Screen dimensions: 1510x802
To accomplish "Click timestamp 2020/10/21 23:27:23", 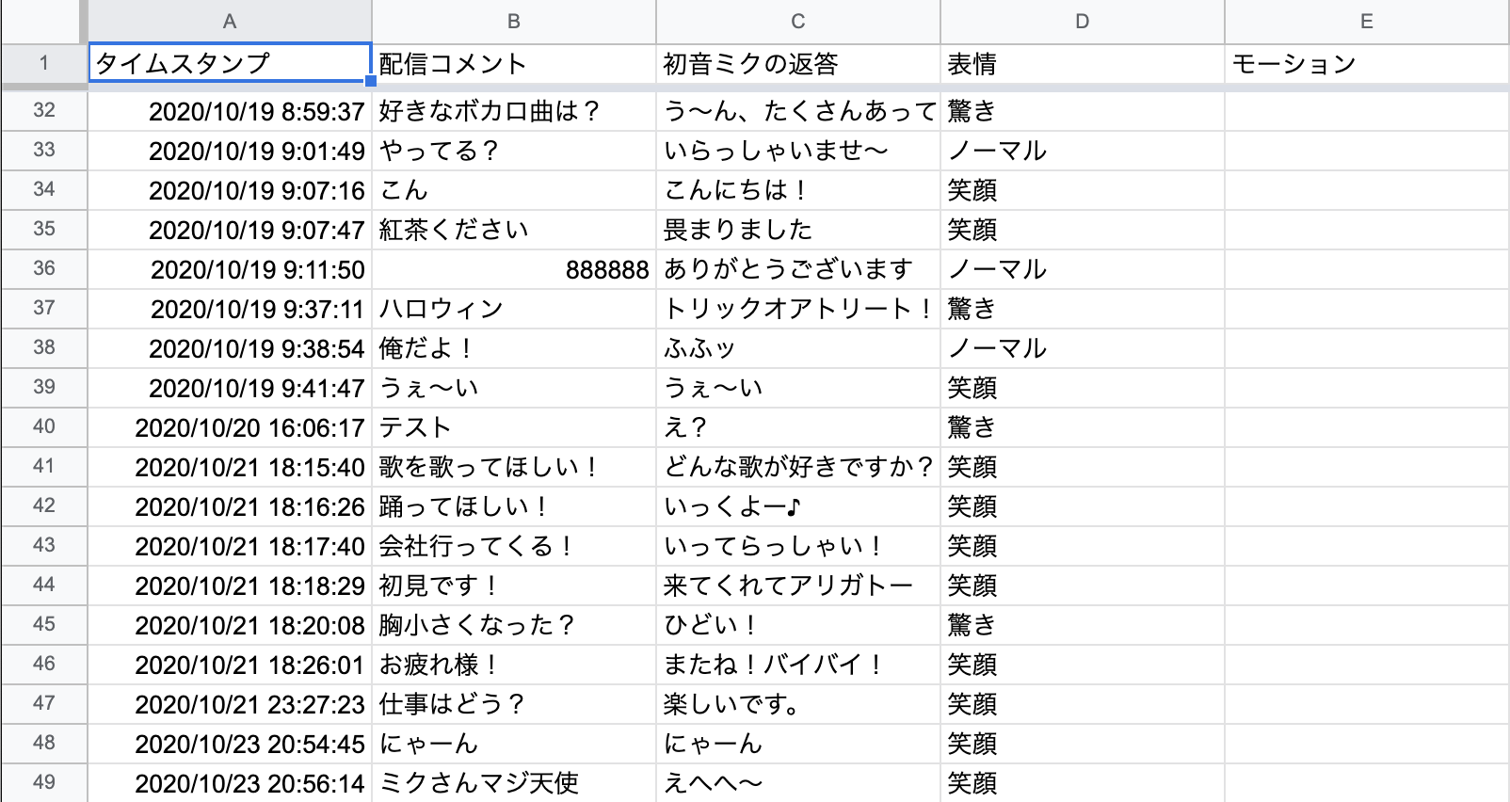I will [x=230, y=704].
